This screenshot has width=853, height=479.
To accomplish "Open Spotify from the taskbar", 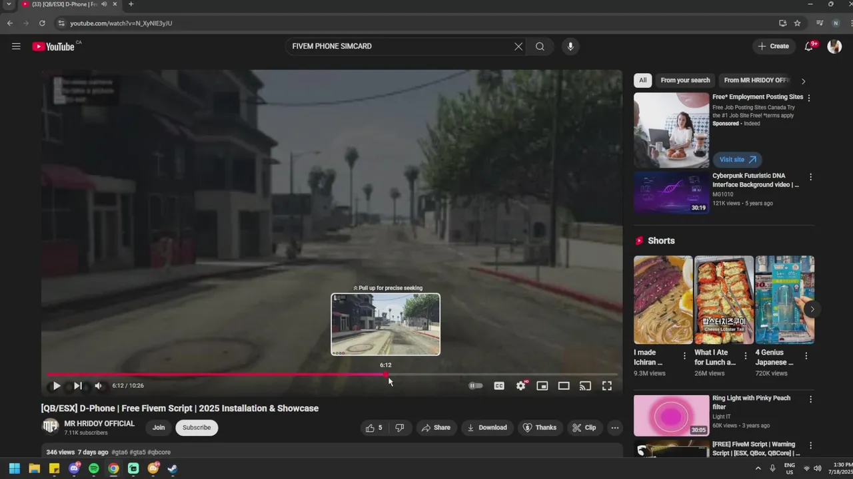I will (x=94, y=468).
